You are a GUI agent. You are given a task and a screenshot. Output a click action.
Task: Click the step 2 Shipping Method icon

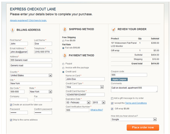pos(65,29)
